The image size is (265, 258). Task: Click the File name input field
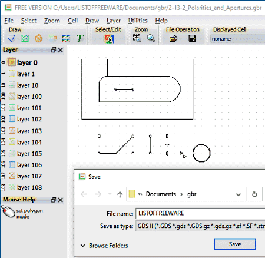200,213
